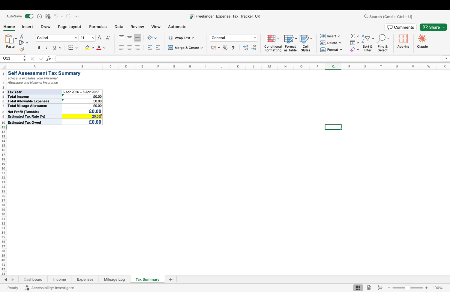Switch to the Page Layout tab

coord(70,27)
